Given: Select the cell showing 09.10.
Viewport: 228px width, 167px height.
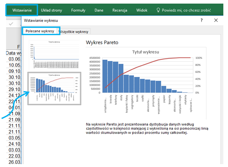Looking at the screenshot, I should coord(14,71).
